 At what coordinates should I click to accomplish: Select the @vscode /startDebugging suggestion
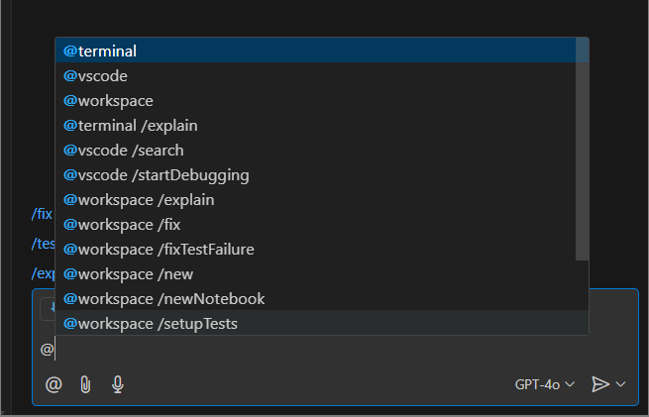[157, 174]
